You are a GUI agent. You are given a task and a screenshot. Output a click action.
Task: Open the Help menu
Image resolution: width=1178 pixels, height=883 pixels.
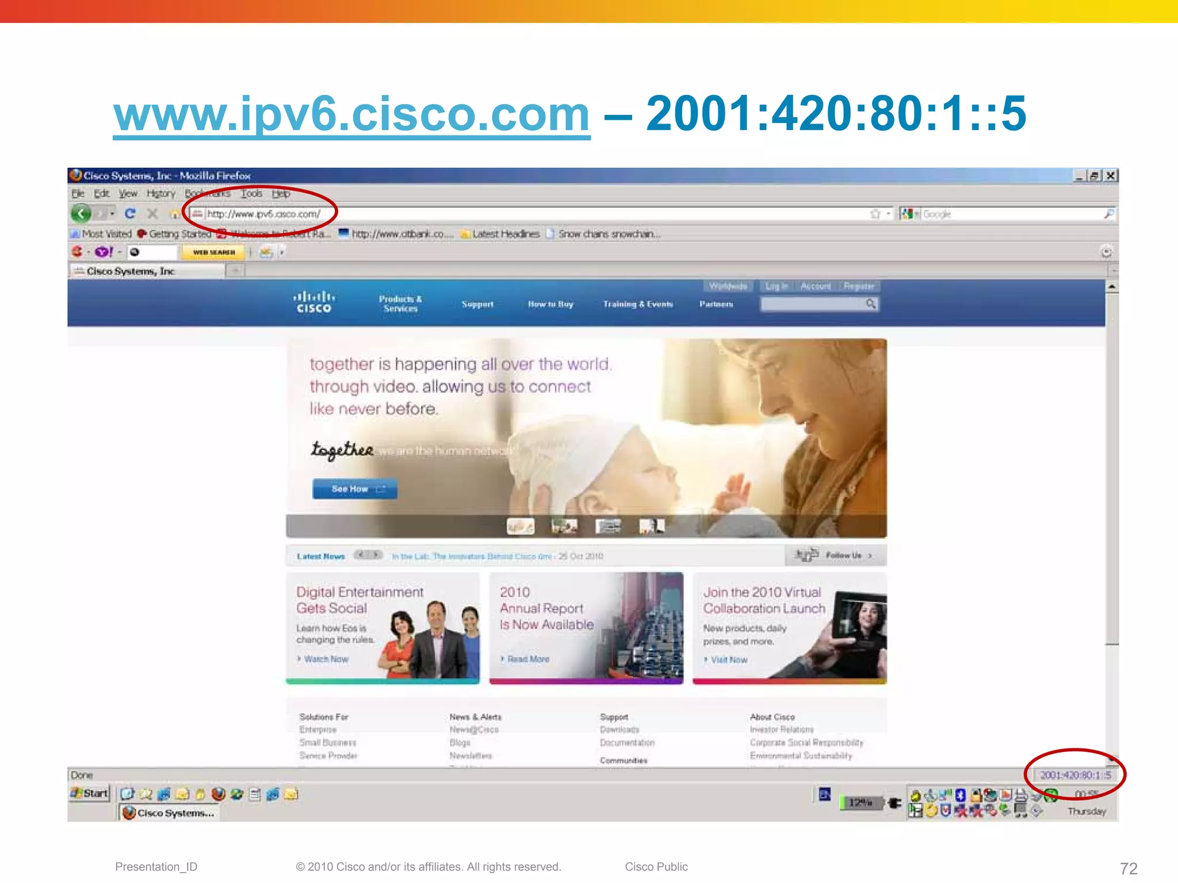(x=281, y=194)
